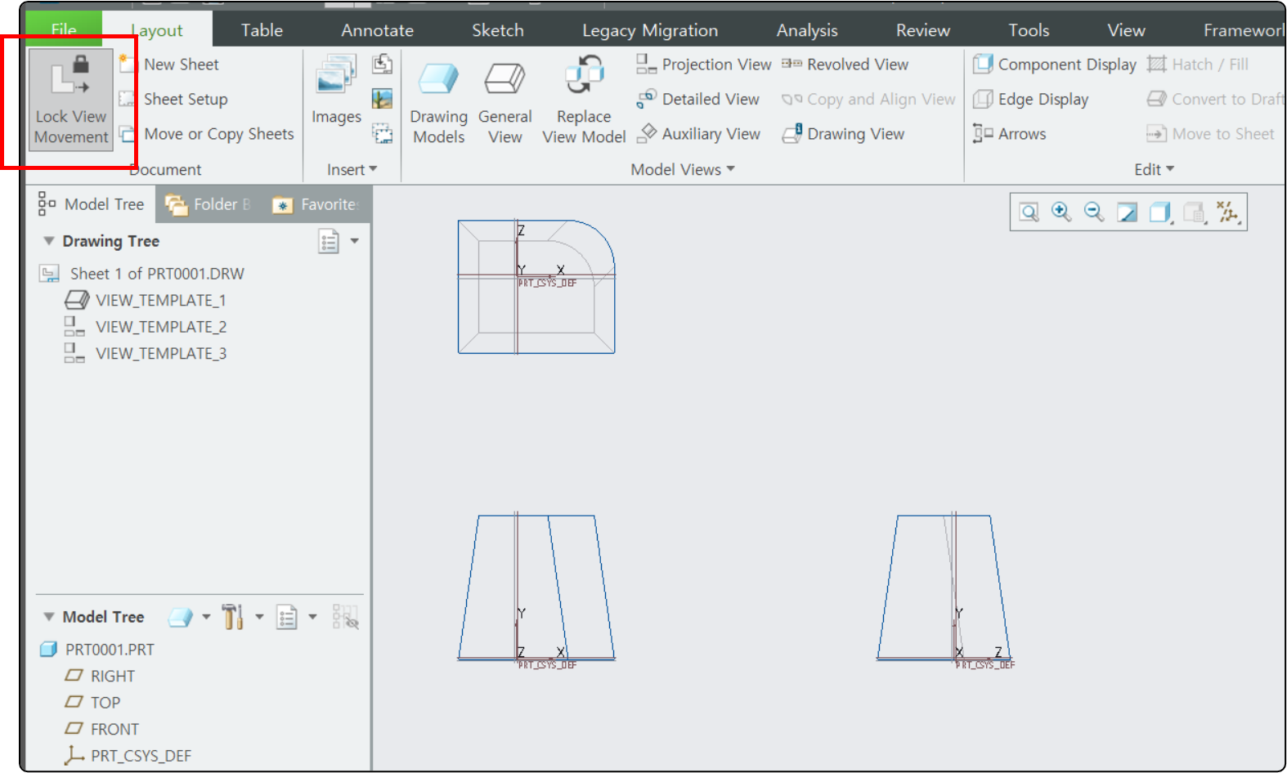Add a Projection View

(704, 64)
